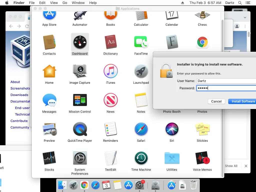The image size is (256, 192).
Task: Open the News app icon
Action: (x=110, y=100)
